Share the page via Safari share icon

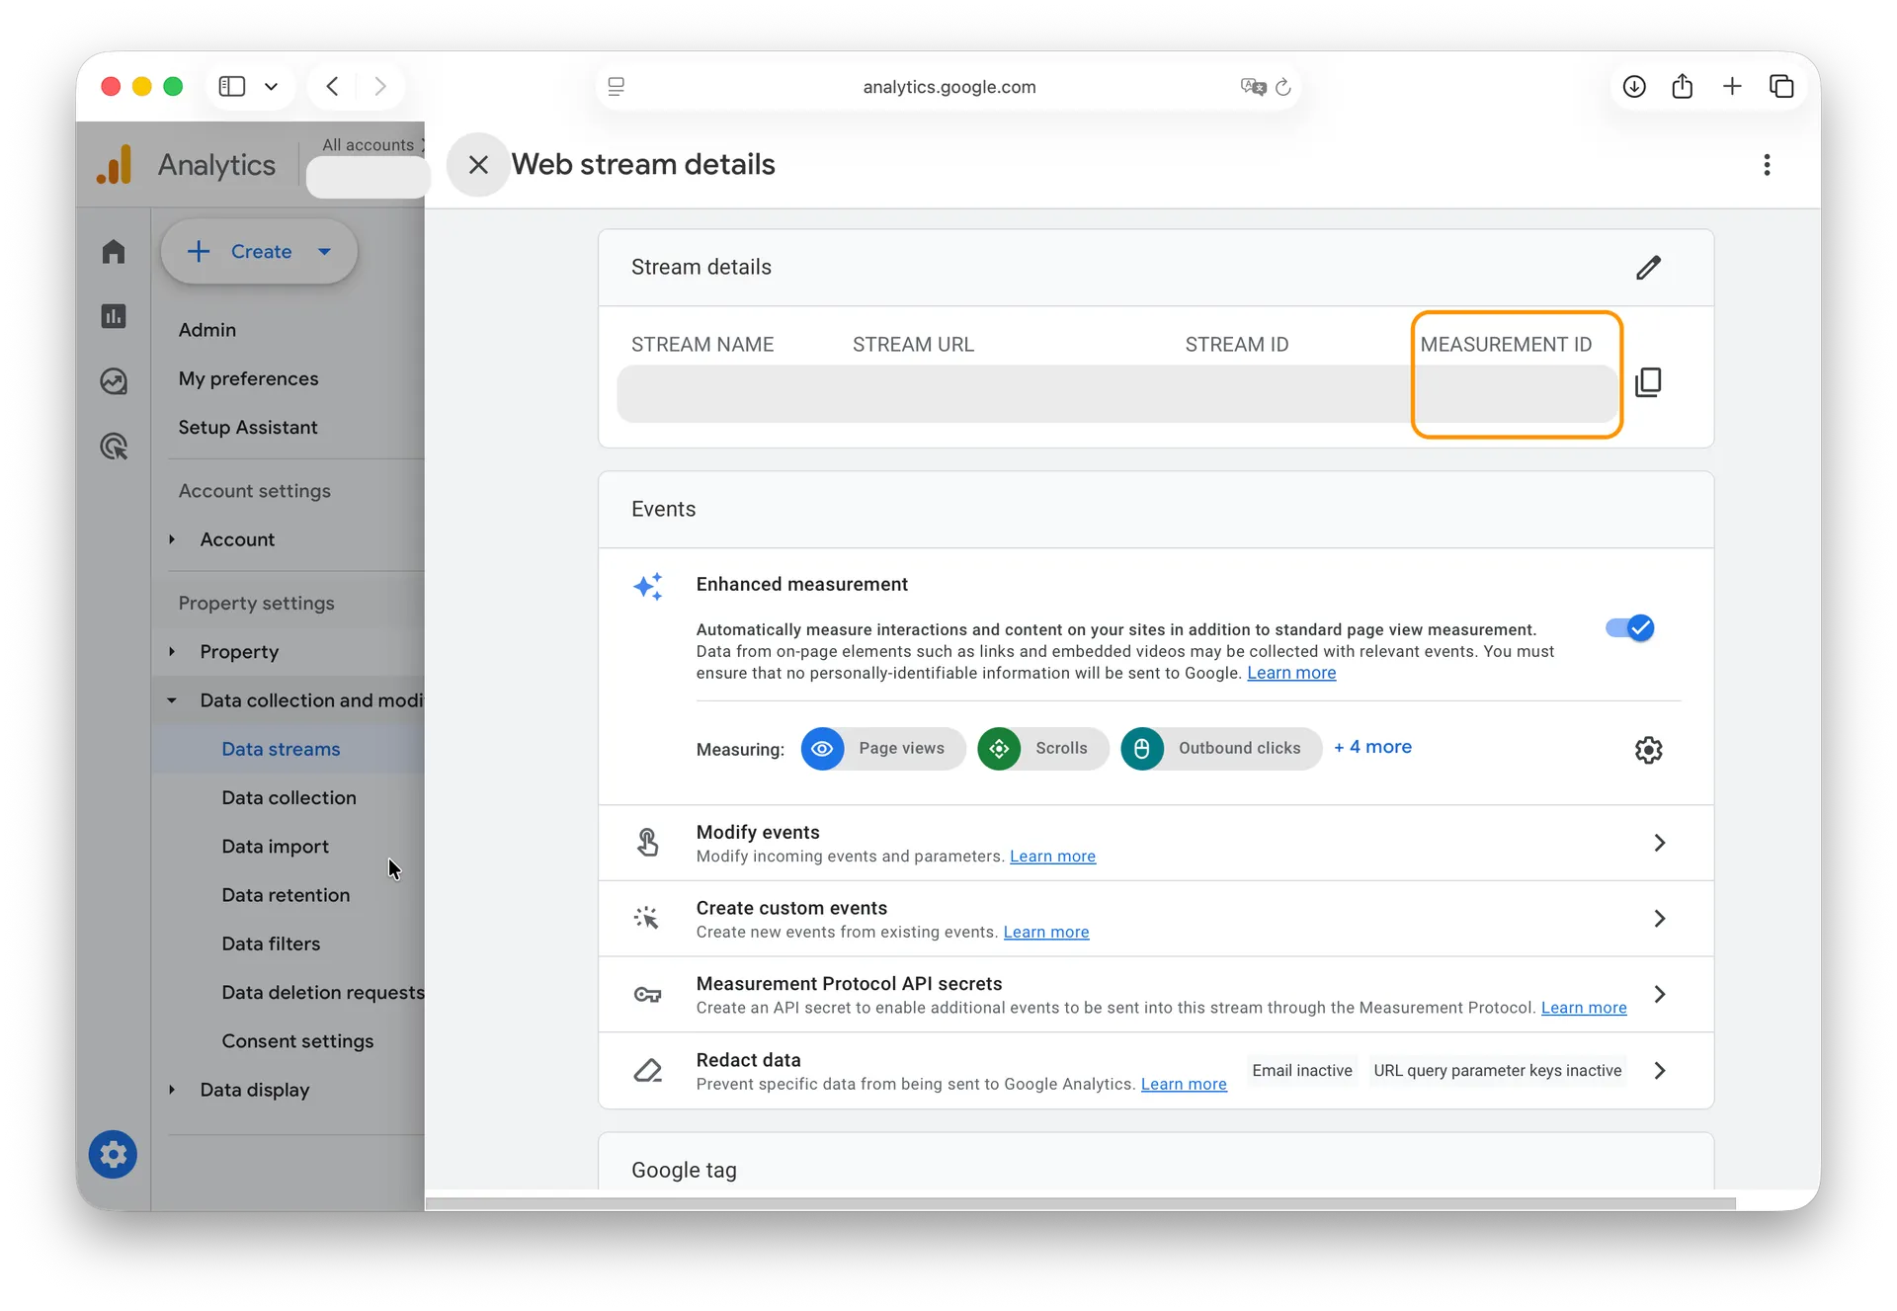(x=1683, y=86)
